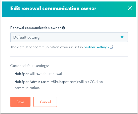This screenshot has width=138, height=114.
Task: Click the external link icon after partner settings
Action: (x=112, y=47)
